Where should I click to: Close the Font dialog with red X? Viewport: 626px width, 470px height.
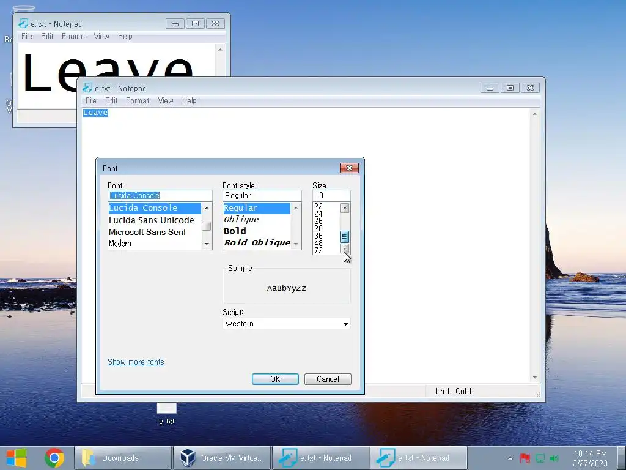click(349, 168)
